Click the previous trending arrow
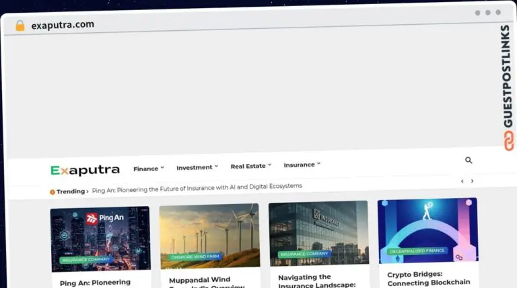 [462, 181]
